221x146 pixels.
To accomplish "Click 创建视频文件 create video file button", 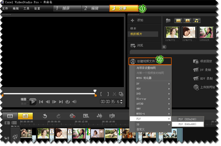I will click(150, 61).
